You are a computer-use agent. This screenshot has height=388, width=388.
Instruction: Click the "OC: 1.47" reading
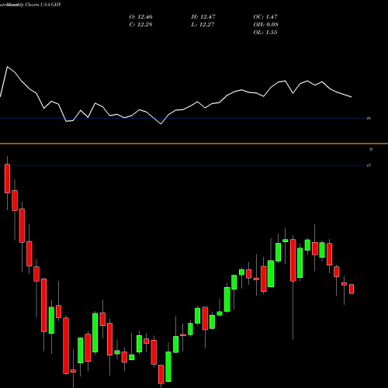265,17
